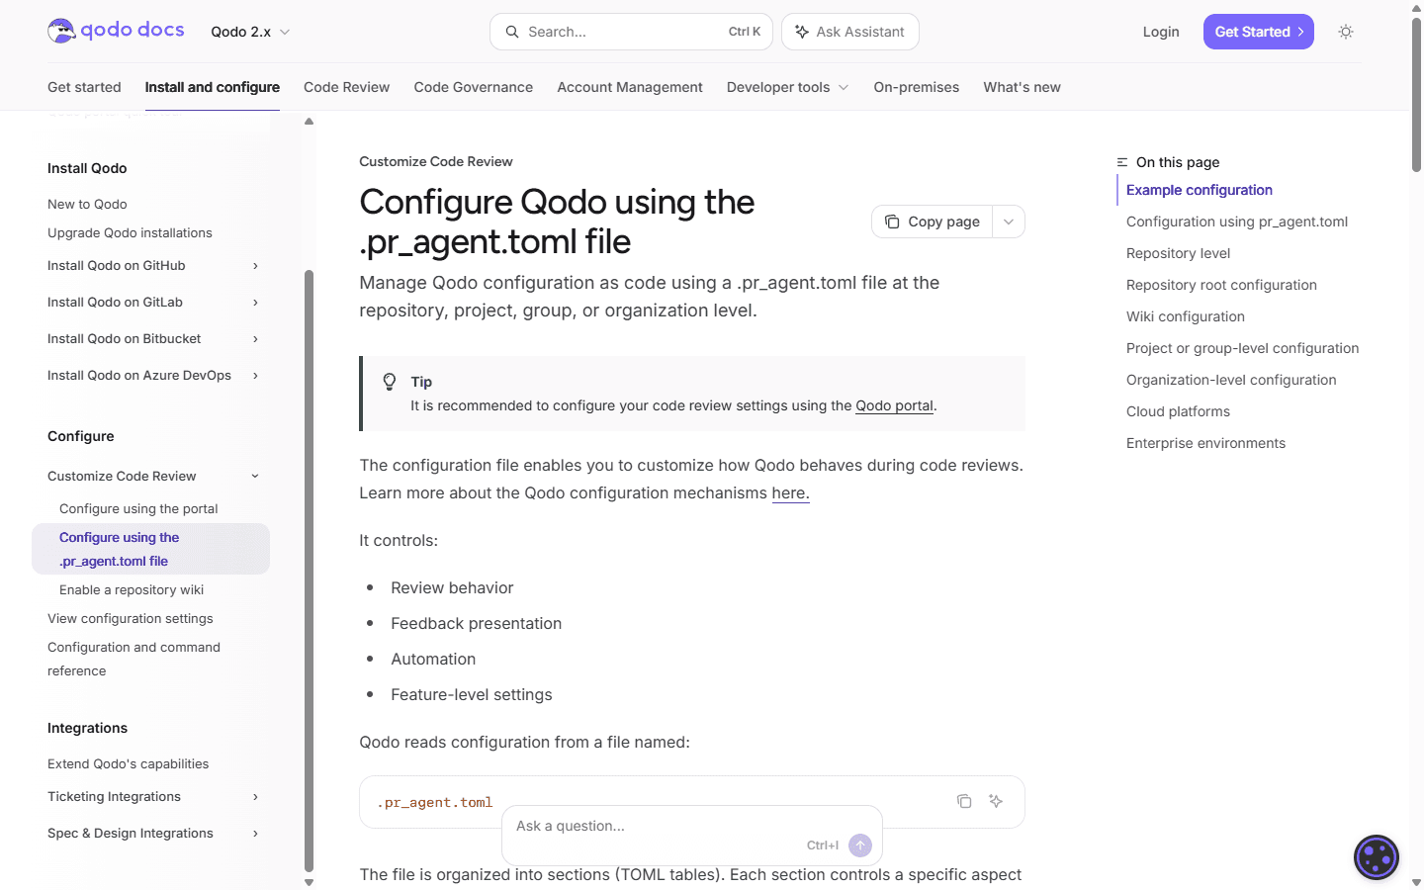Send the question with arrow button
1424x890 pixels.
point(860,845)
